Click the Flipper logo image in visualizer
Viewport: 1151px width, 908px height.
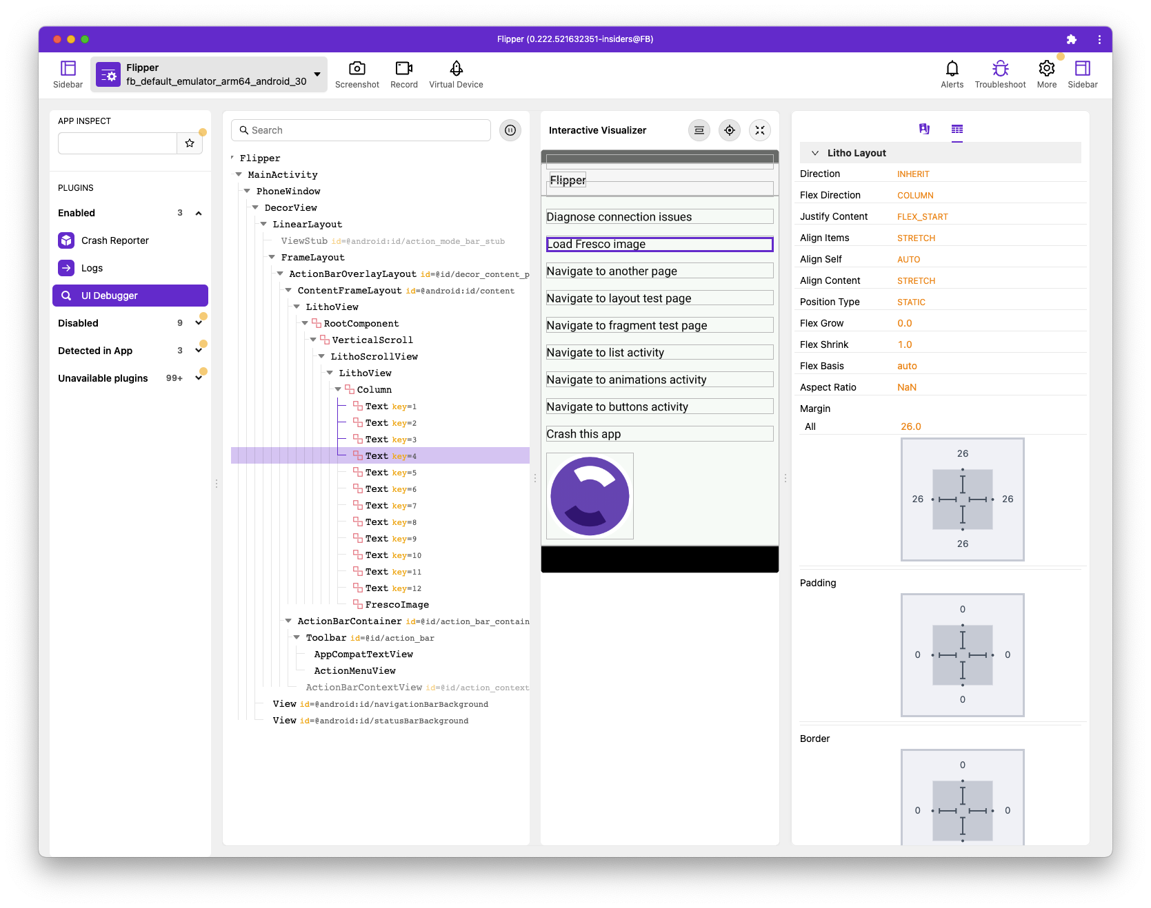(x=590, y=496)
